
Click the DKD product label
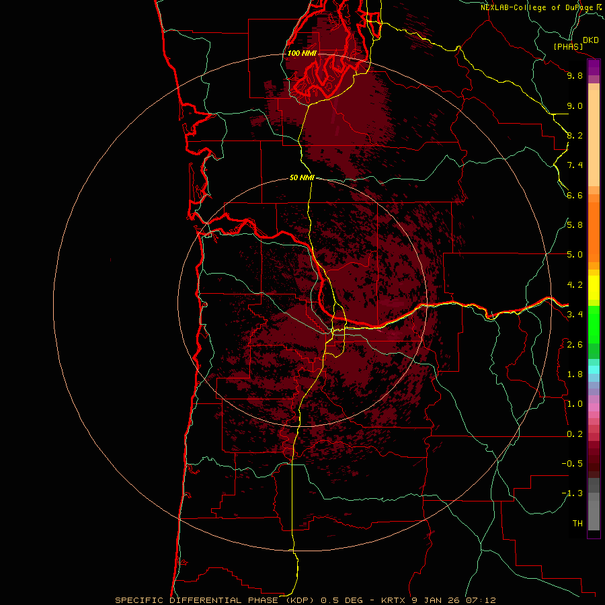(591, 40)
